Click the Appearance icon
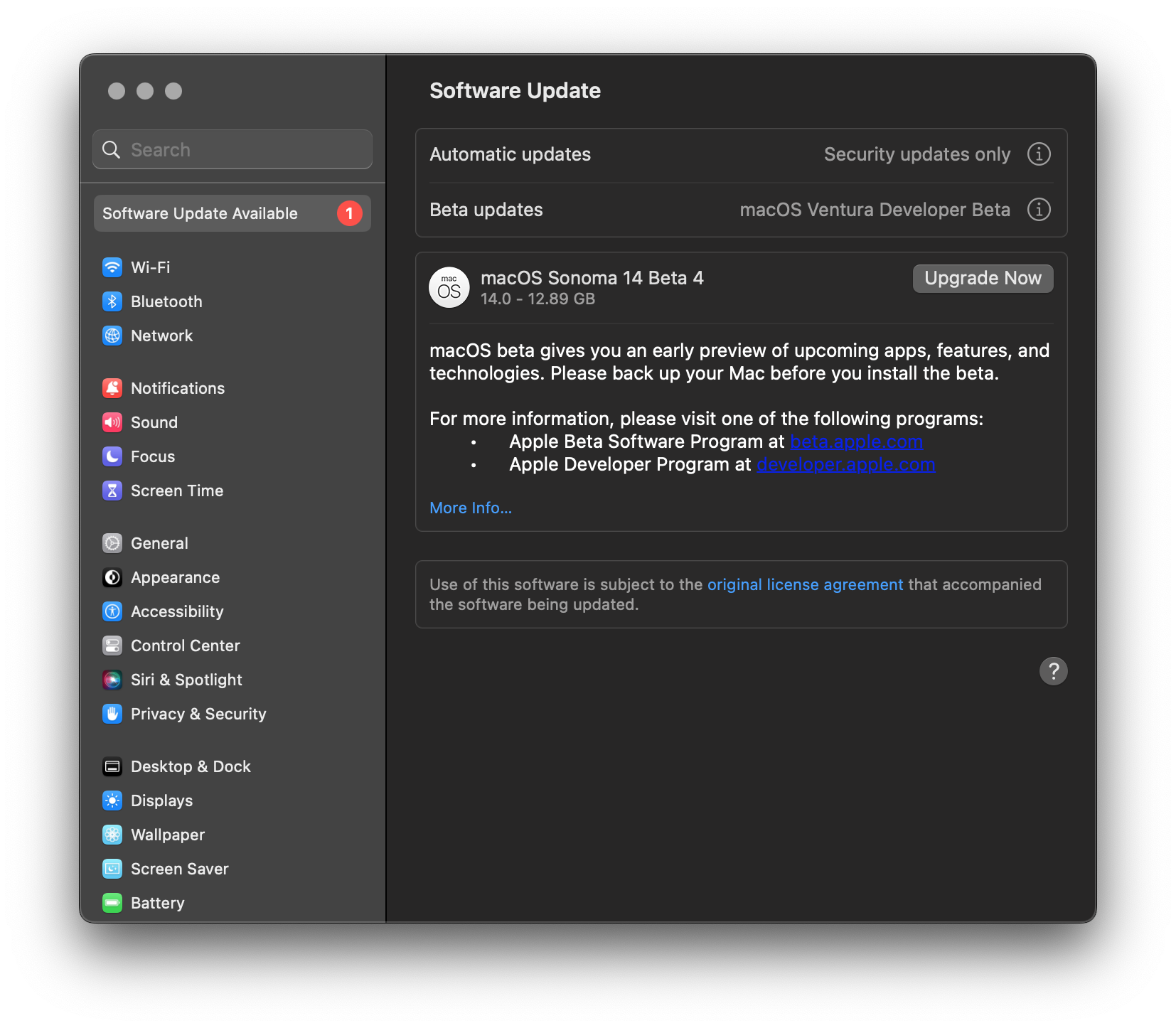 [x=112, y=577]
